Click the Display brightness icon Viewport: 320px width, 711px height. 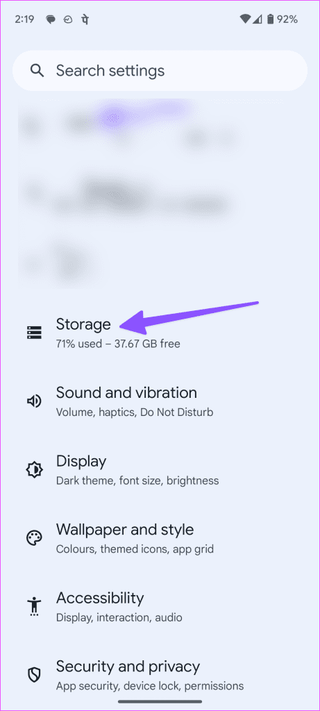tap(34, 469)
